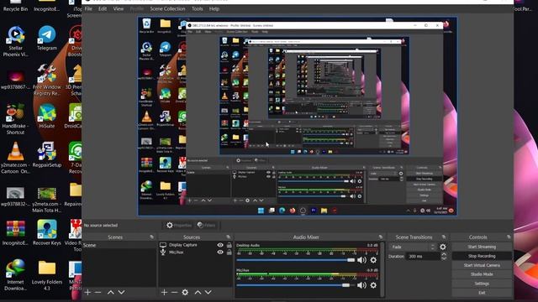Hide the Mic/Aux source
This screenshot has height=302, width=538.
[x=220, y=252]
